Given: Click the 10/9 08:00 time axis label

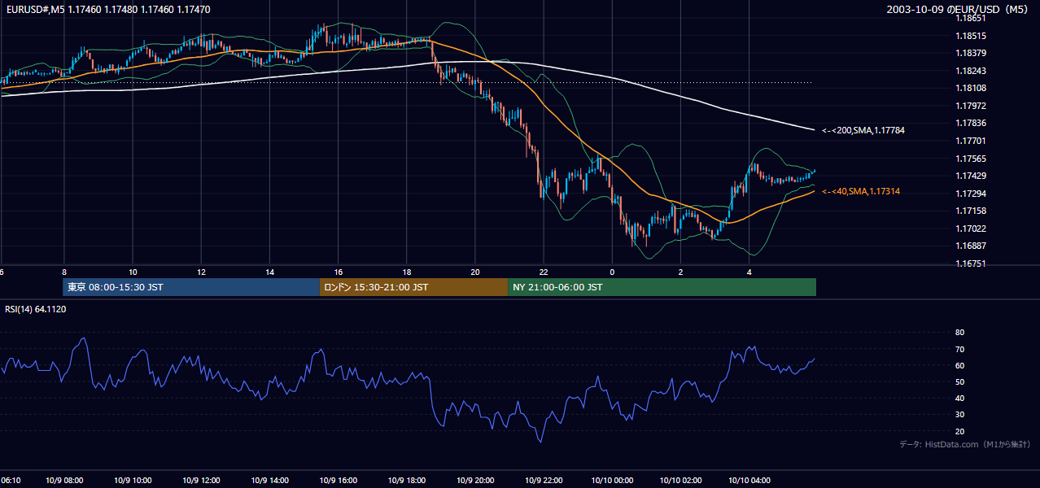Looking at the screenshot, I should coord(64,480).
